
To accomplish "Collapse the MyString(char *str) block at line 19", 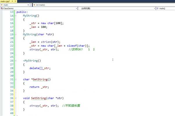I will [16, 34].
